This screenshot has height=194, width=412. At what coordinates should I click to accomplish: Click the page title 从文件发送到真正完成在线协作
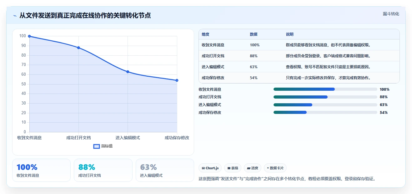point(85,15)
